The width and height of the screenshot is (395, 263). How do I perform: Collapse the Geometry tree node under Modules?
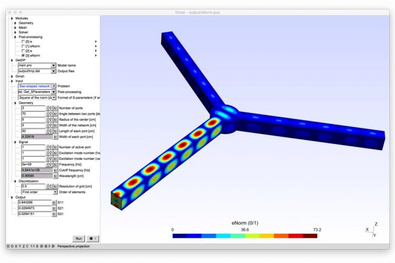(x=15, y=23)
